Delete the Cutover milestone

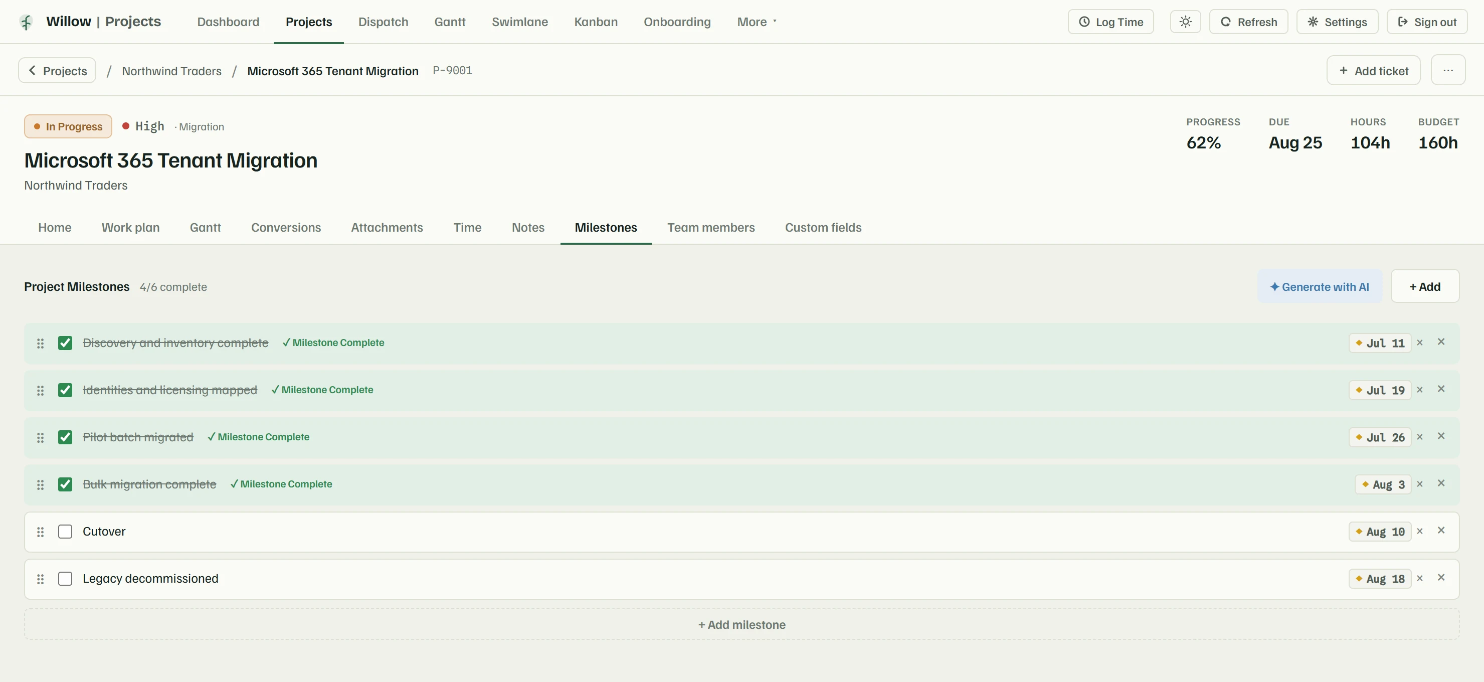pos(1441,531)
